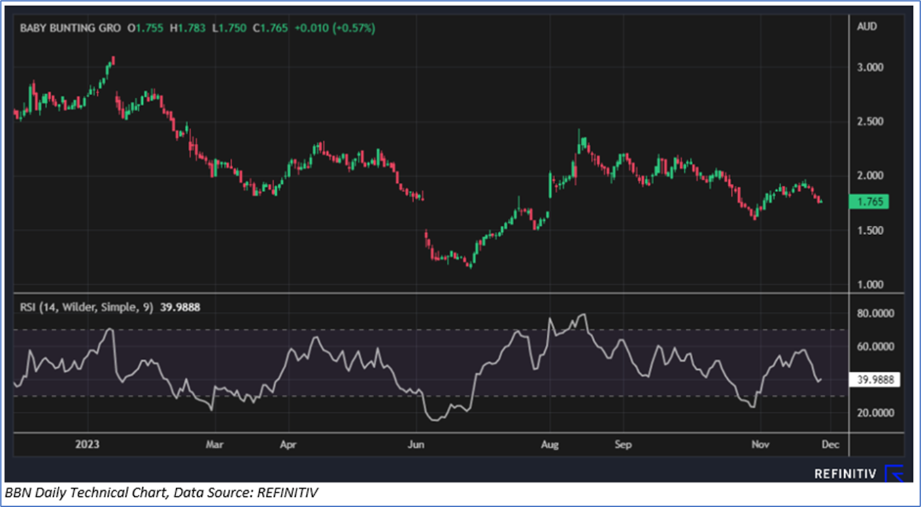
Task: Click the 80.0000 RSI axis label
Action: (876, 314)
